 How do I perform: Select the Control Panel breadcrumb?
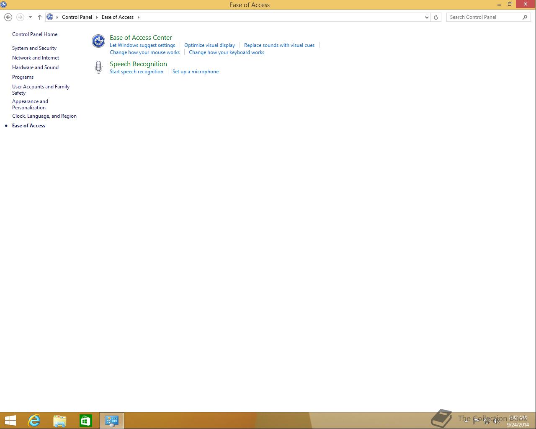[77, 17]
